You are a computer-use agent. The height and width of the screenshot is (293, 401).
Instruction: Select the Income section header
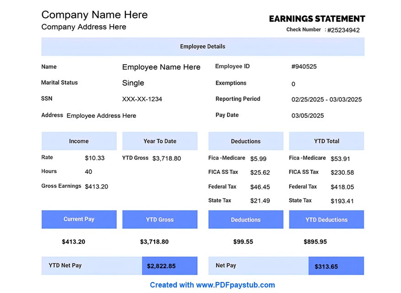pyautogui.click(x=79, y=141)
